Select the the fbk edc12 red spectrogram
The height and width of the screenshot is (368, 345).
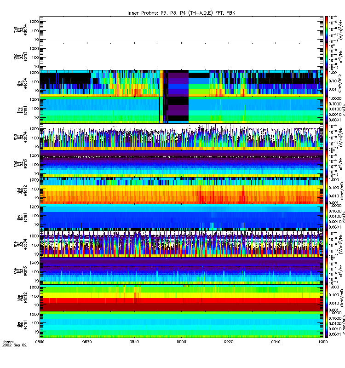[181, 298]
